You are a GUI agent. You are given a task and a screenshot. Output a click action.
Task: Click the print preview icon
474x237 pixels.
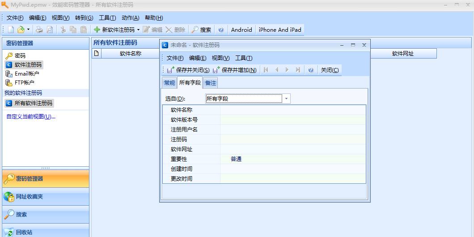click(50, 30)
